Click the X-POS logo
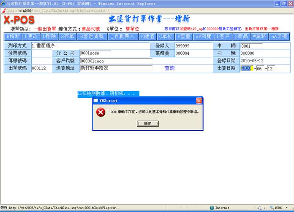Image resolution: width=294 pixels, height=212 pixels. click(20, 20)
